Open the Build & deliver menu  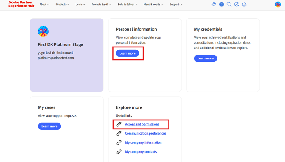pos(127,5)
